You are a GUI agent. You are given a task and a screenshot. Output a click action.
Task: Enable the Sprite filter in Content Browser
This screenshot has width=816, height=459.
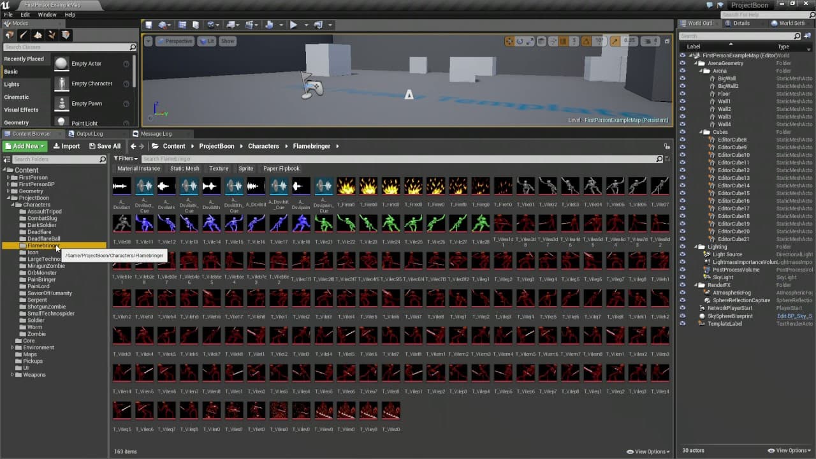coord(245,168)
